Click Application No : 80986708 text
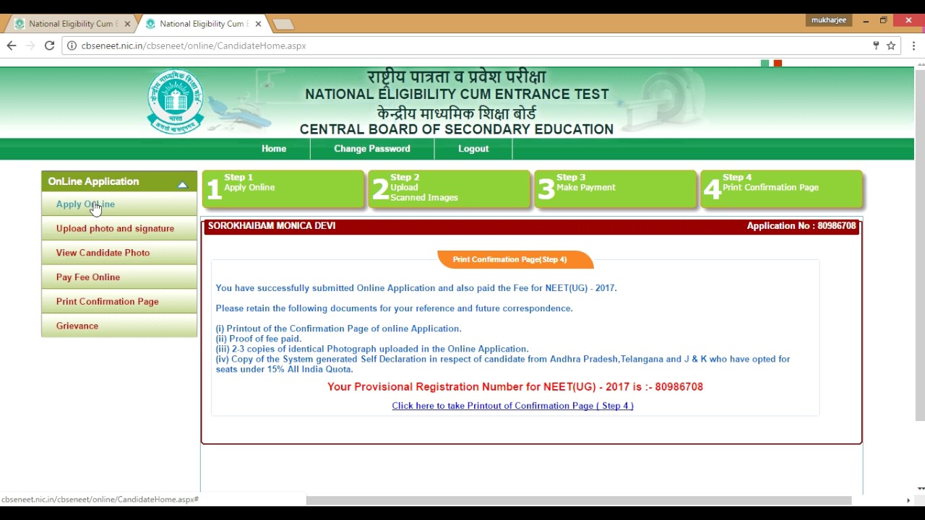925x520 pixels. (x=801, y=226)
